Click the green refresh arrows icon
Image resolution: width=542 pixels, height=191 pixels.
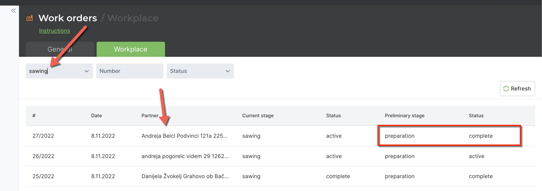506,88
